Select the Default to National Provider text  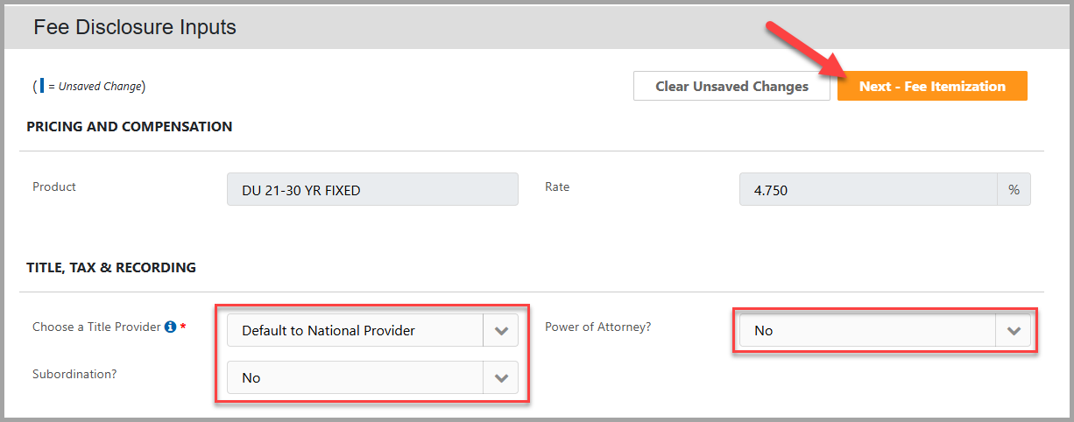tap(329, 331)
